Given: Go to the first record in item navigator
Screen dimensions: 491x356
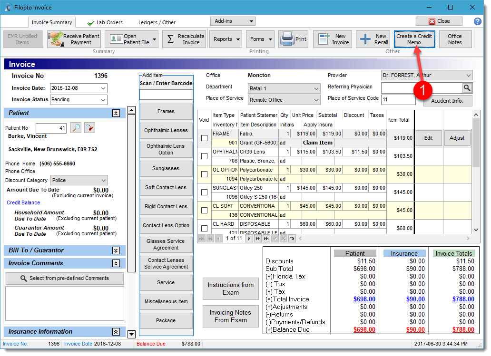Looking at the screenshot, I should pos(202,239).
